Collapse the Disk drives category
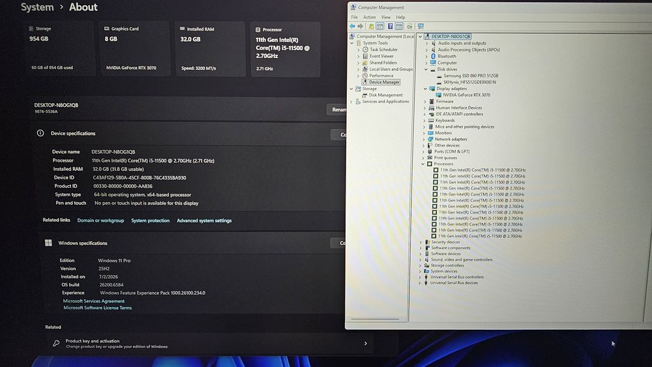 [426, 69]
